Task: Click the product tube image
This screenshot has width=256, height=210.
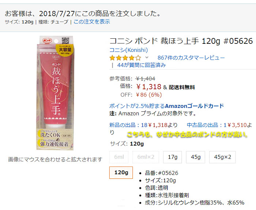Action: click(55, 93)
